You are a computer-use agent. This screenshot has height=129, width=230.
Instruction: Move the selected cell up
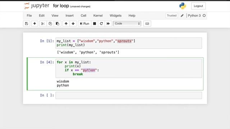(66, 24)
